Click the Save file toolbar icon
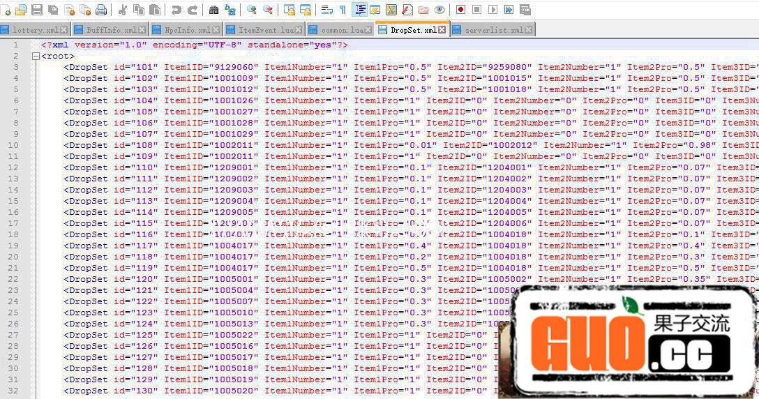 (36, 10)
